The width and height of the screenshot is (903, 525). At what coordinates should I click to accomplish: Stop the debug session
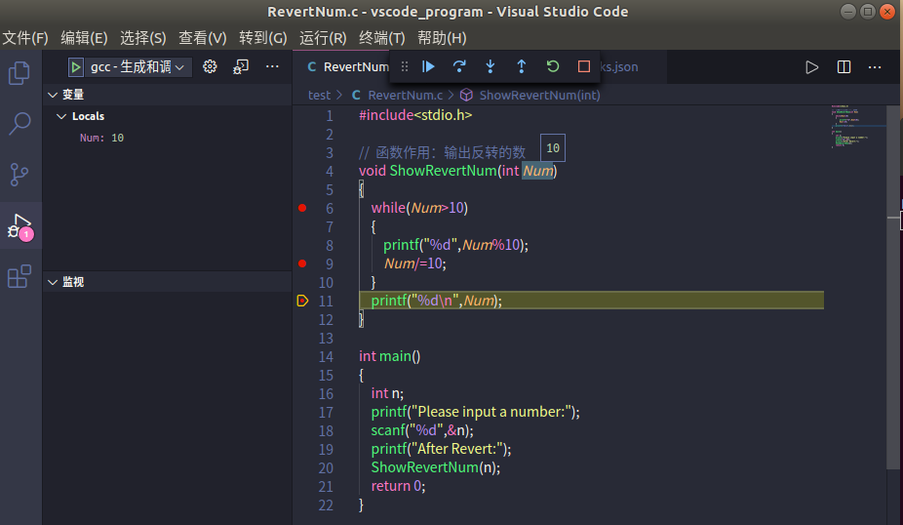pos(584,67)
